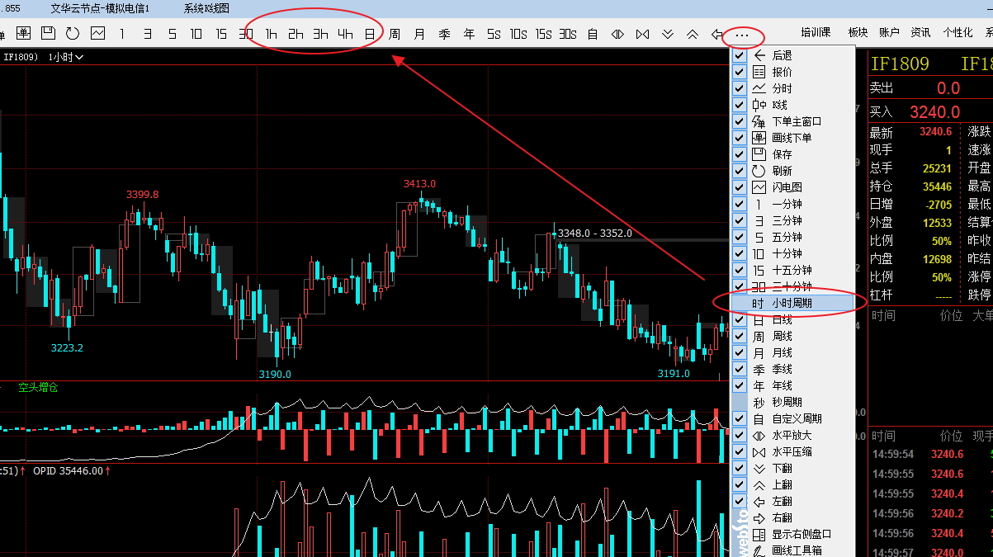The image size is (993, 557).
Task: Uncheck the 后退 checkbox in the menu
Action: [x=740, y=55]
